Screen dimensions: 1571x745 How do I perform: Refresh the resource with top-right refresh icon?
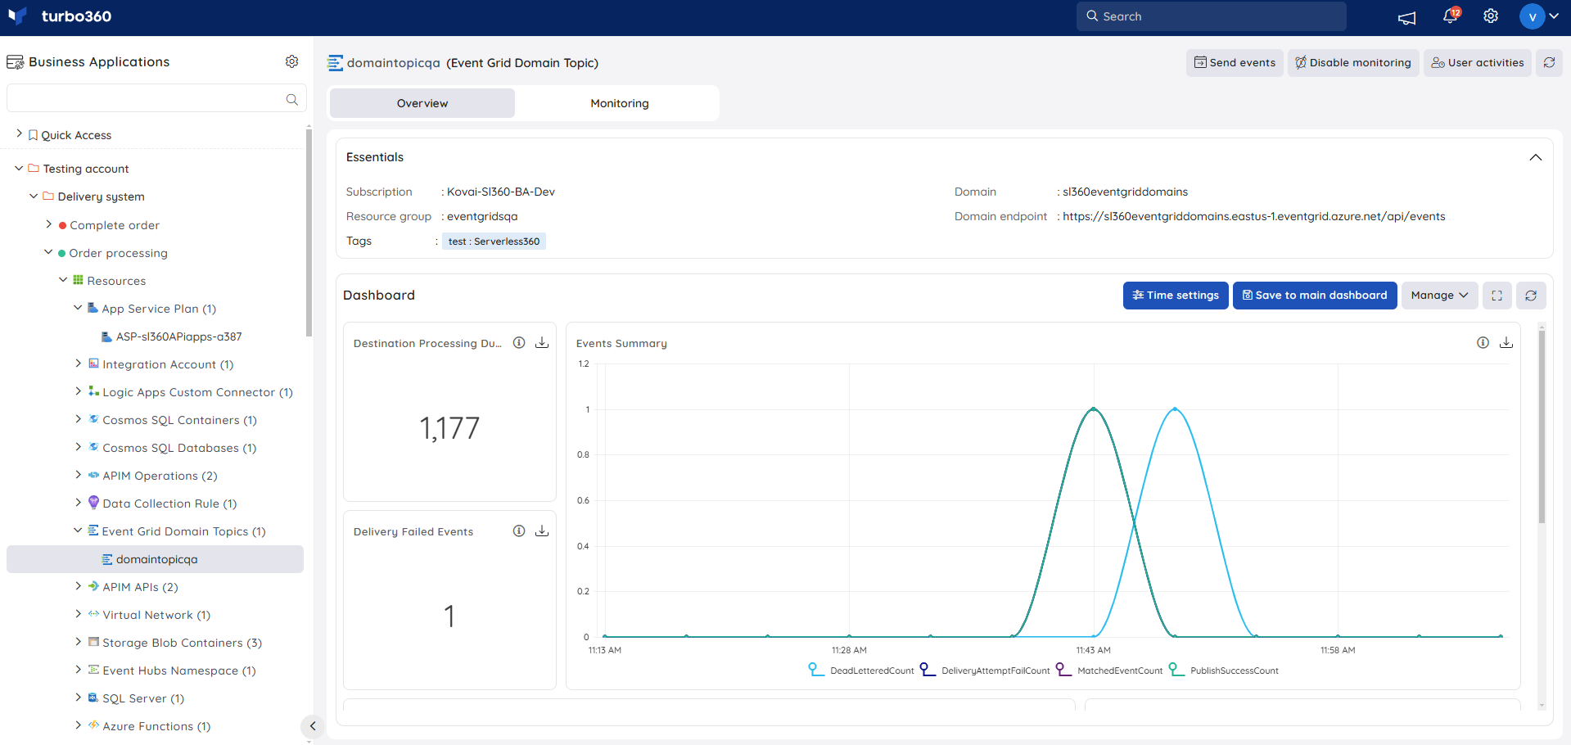coord(1549,62)
